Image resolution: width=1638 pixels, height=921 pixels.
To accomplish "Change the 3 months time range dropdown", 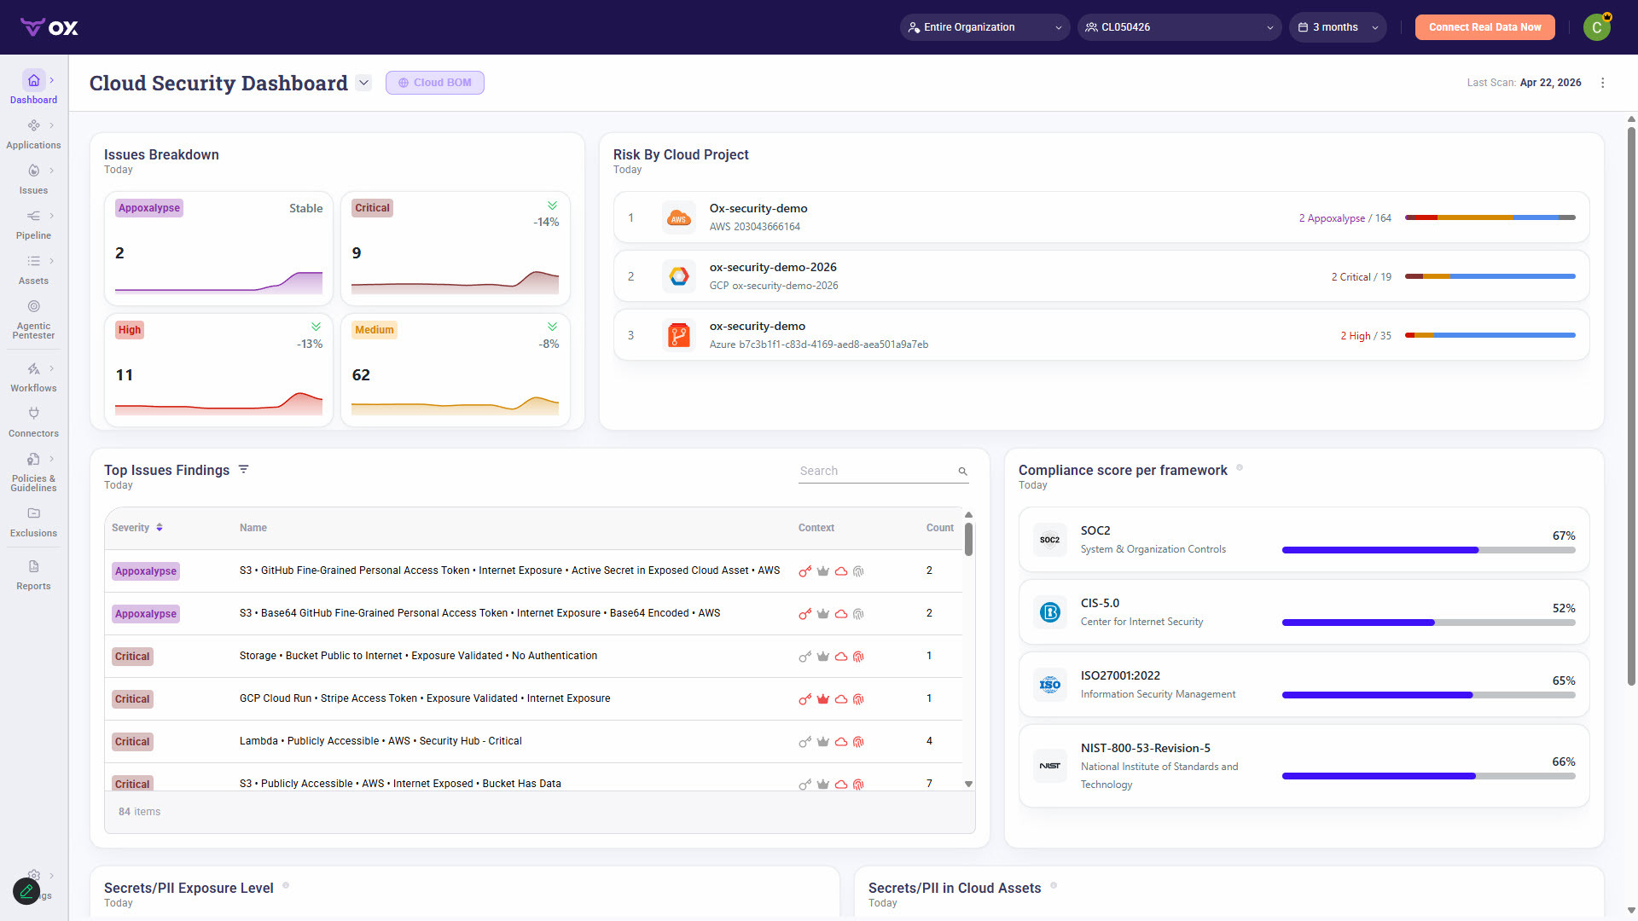I will tap(1337, 27).
